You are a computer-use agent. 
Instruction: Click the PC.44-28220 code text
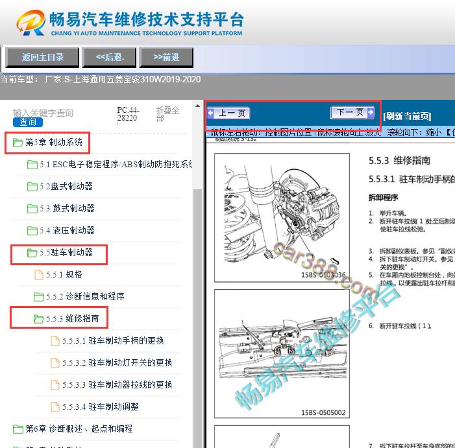[128, 114]
